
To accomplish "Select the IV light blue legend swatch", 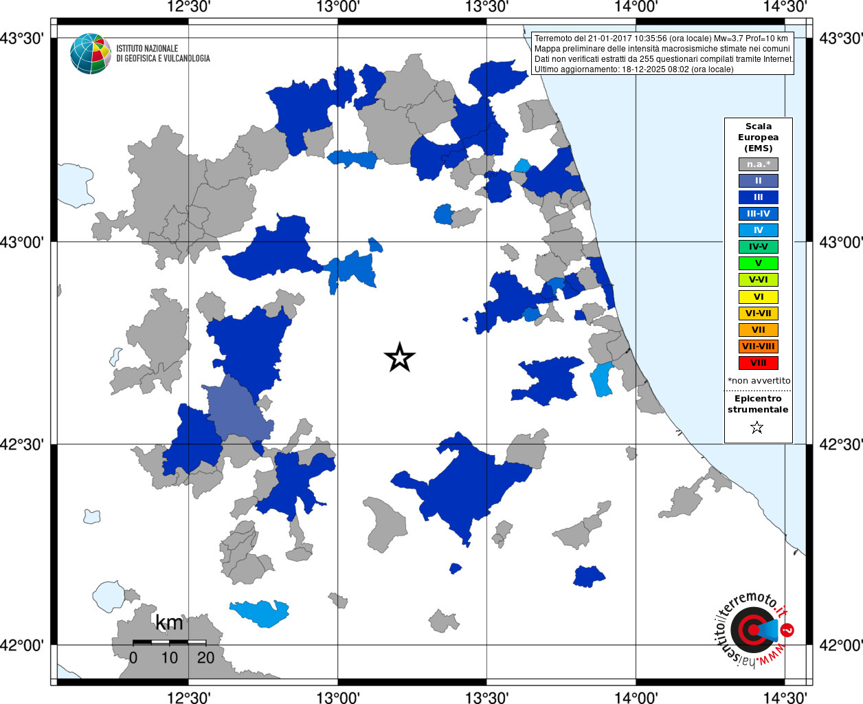I will (759, 230).
